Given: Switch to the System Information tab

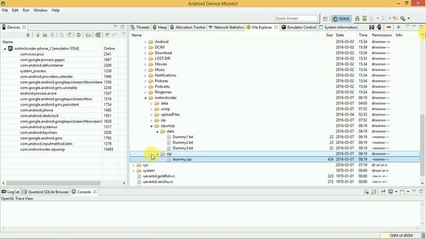Looking at the screenshot, I should tap(337, 27).
